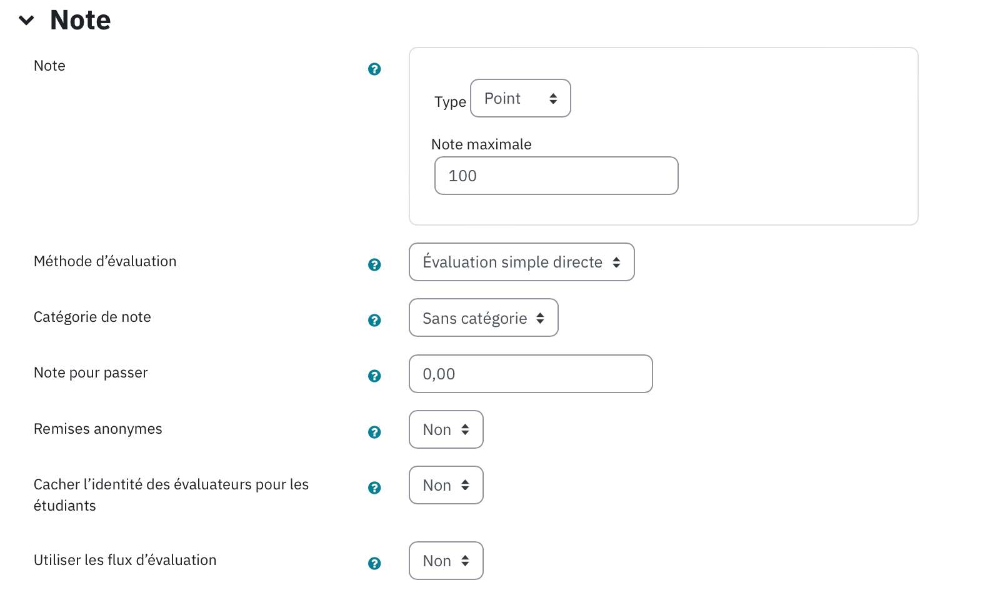Open Cacher l'identité des évaluateurs Non dropdown
Image resolution: width=1005 pixels, height=595 pixels.
point(446,485)
